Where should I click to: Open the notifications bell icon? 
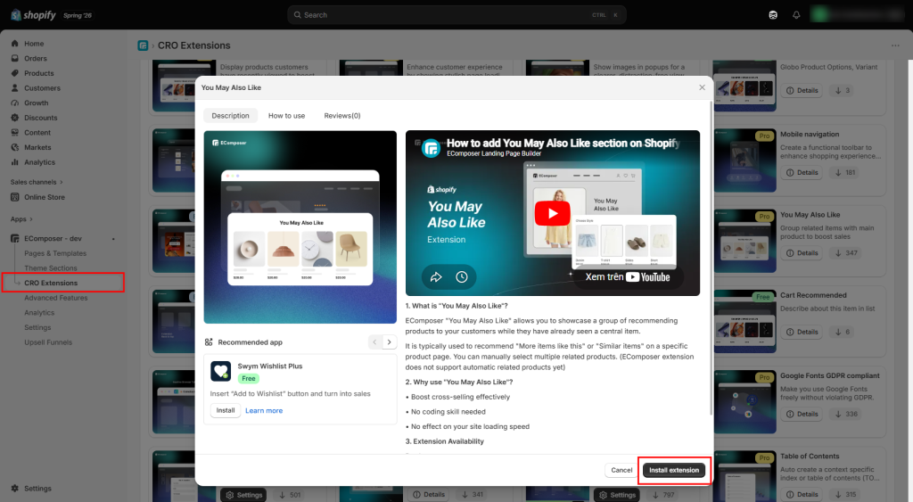click(x=796, y=15)
